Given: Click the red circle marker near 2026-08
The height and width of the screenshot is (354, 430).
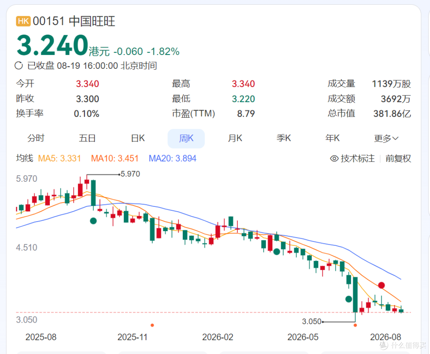Looking at the screenshot, I should pyautogui.click(x=381, y=285).
